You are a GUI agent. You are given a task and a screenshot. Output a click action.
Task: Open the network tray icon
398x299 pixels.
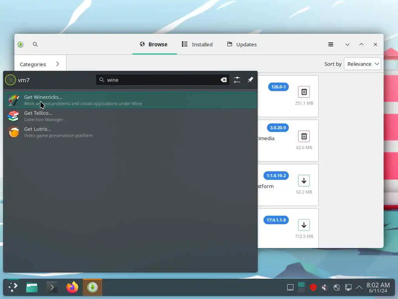click(x=337, y=288)
